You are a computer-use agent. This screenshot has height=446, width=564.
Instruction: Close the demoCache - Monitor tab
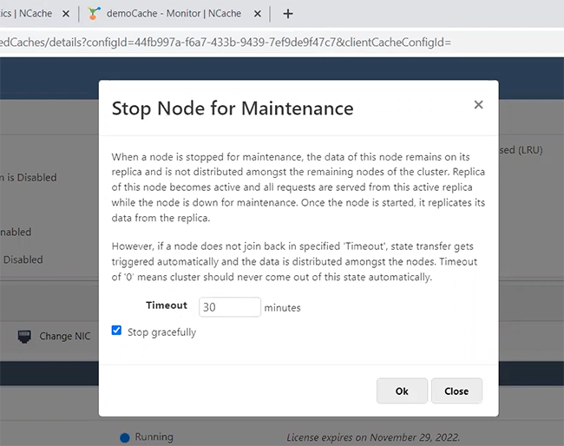pyautogui.click(x=258, y=14)
